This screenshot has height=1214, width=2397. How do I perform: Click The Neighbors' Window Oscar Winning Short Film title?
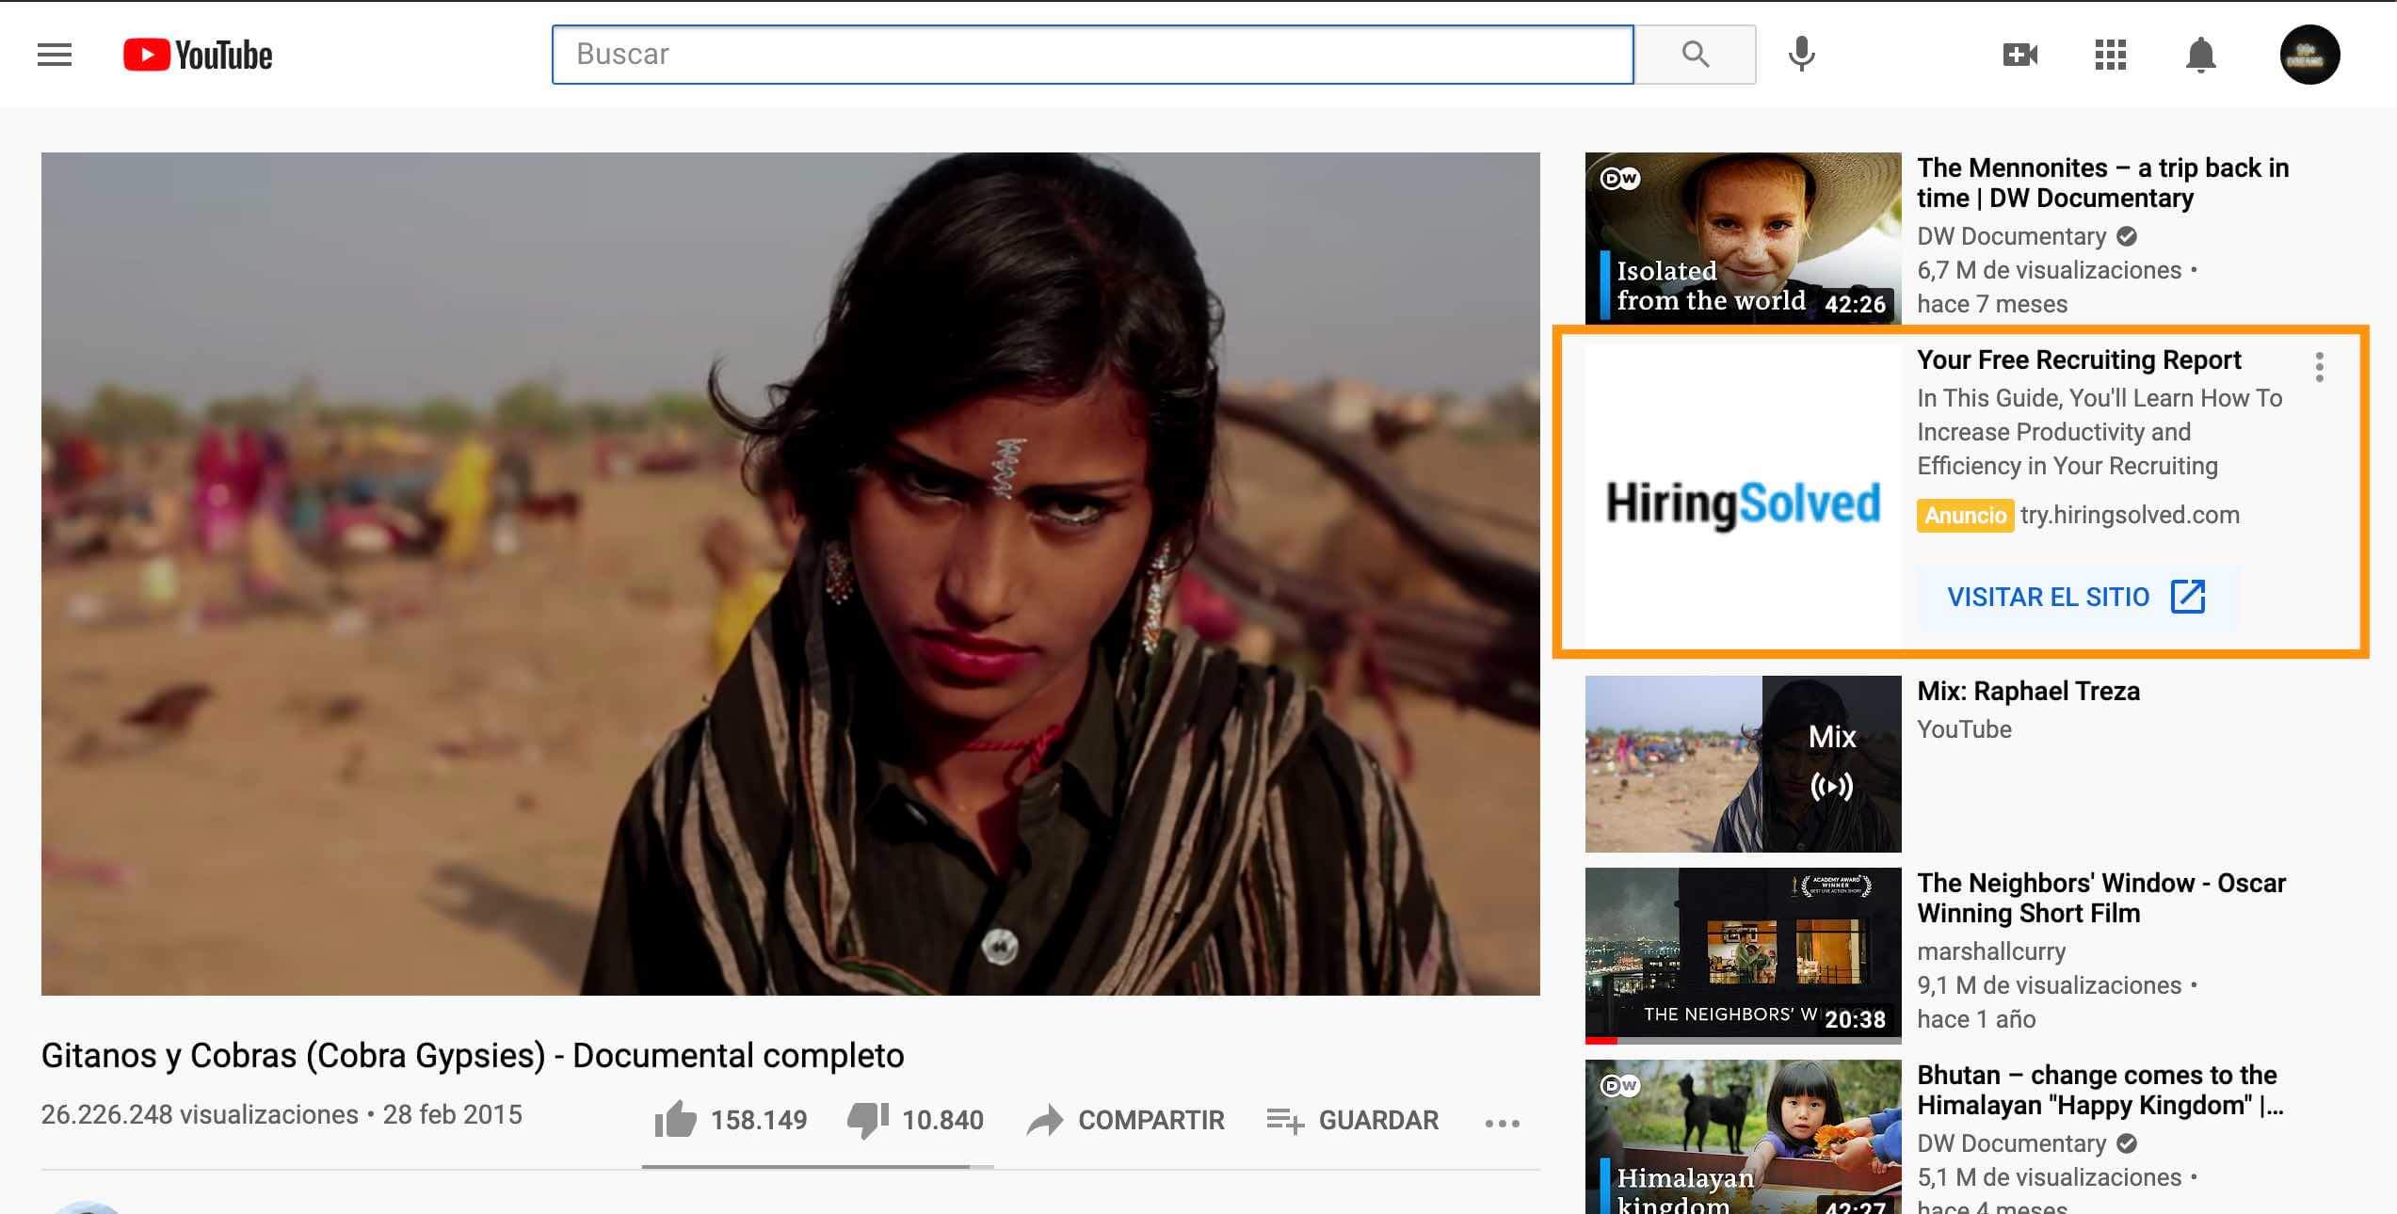[2101, 898]
